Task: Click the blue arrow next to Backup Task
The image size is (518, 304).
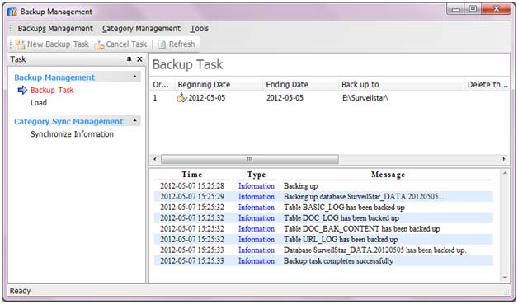Action: [x=22, y=90]
